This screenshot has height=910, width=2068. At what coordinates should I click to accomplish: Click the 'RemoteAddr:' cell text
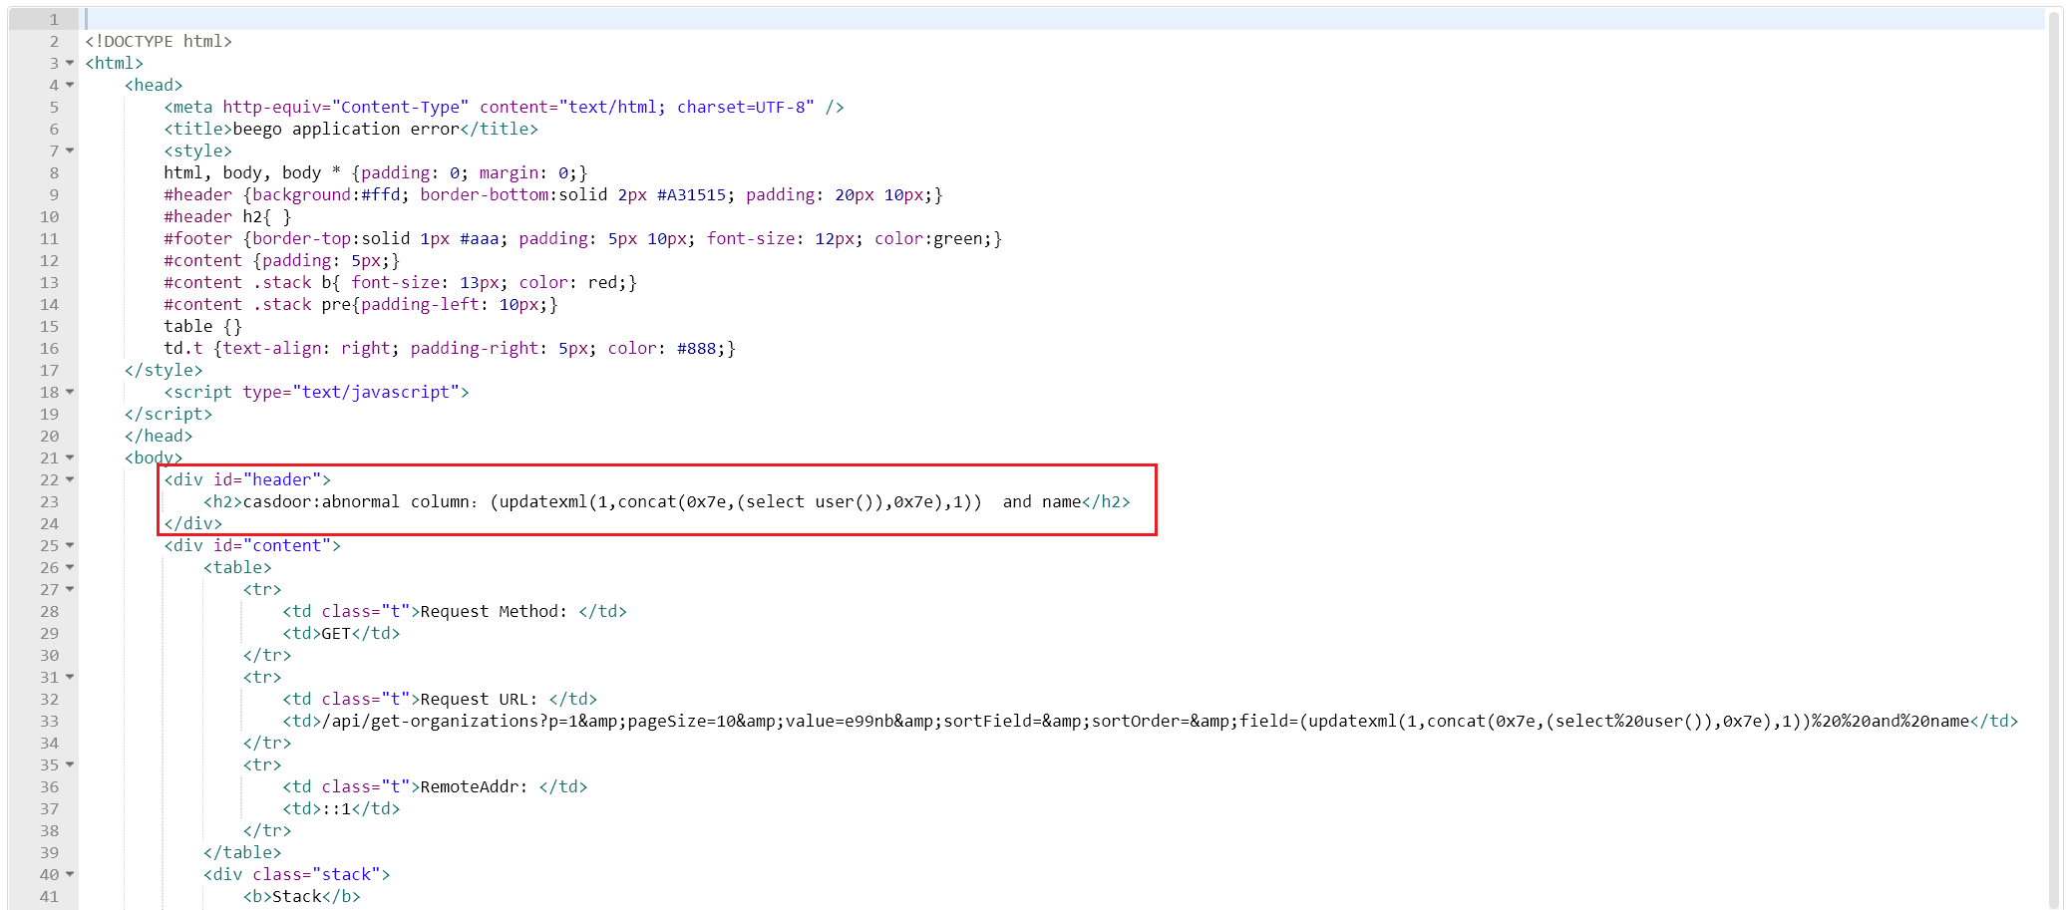(x=474, y=786)
